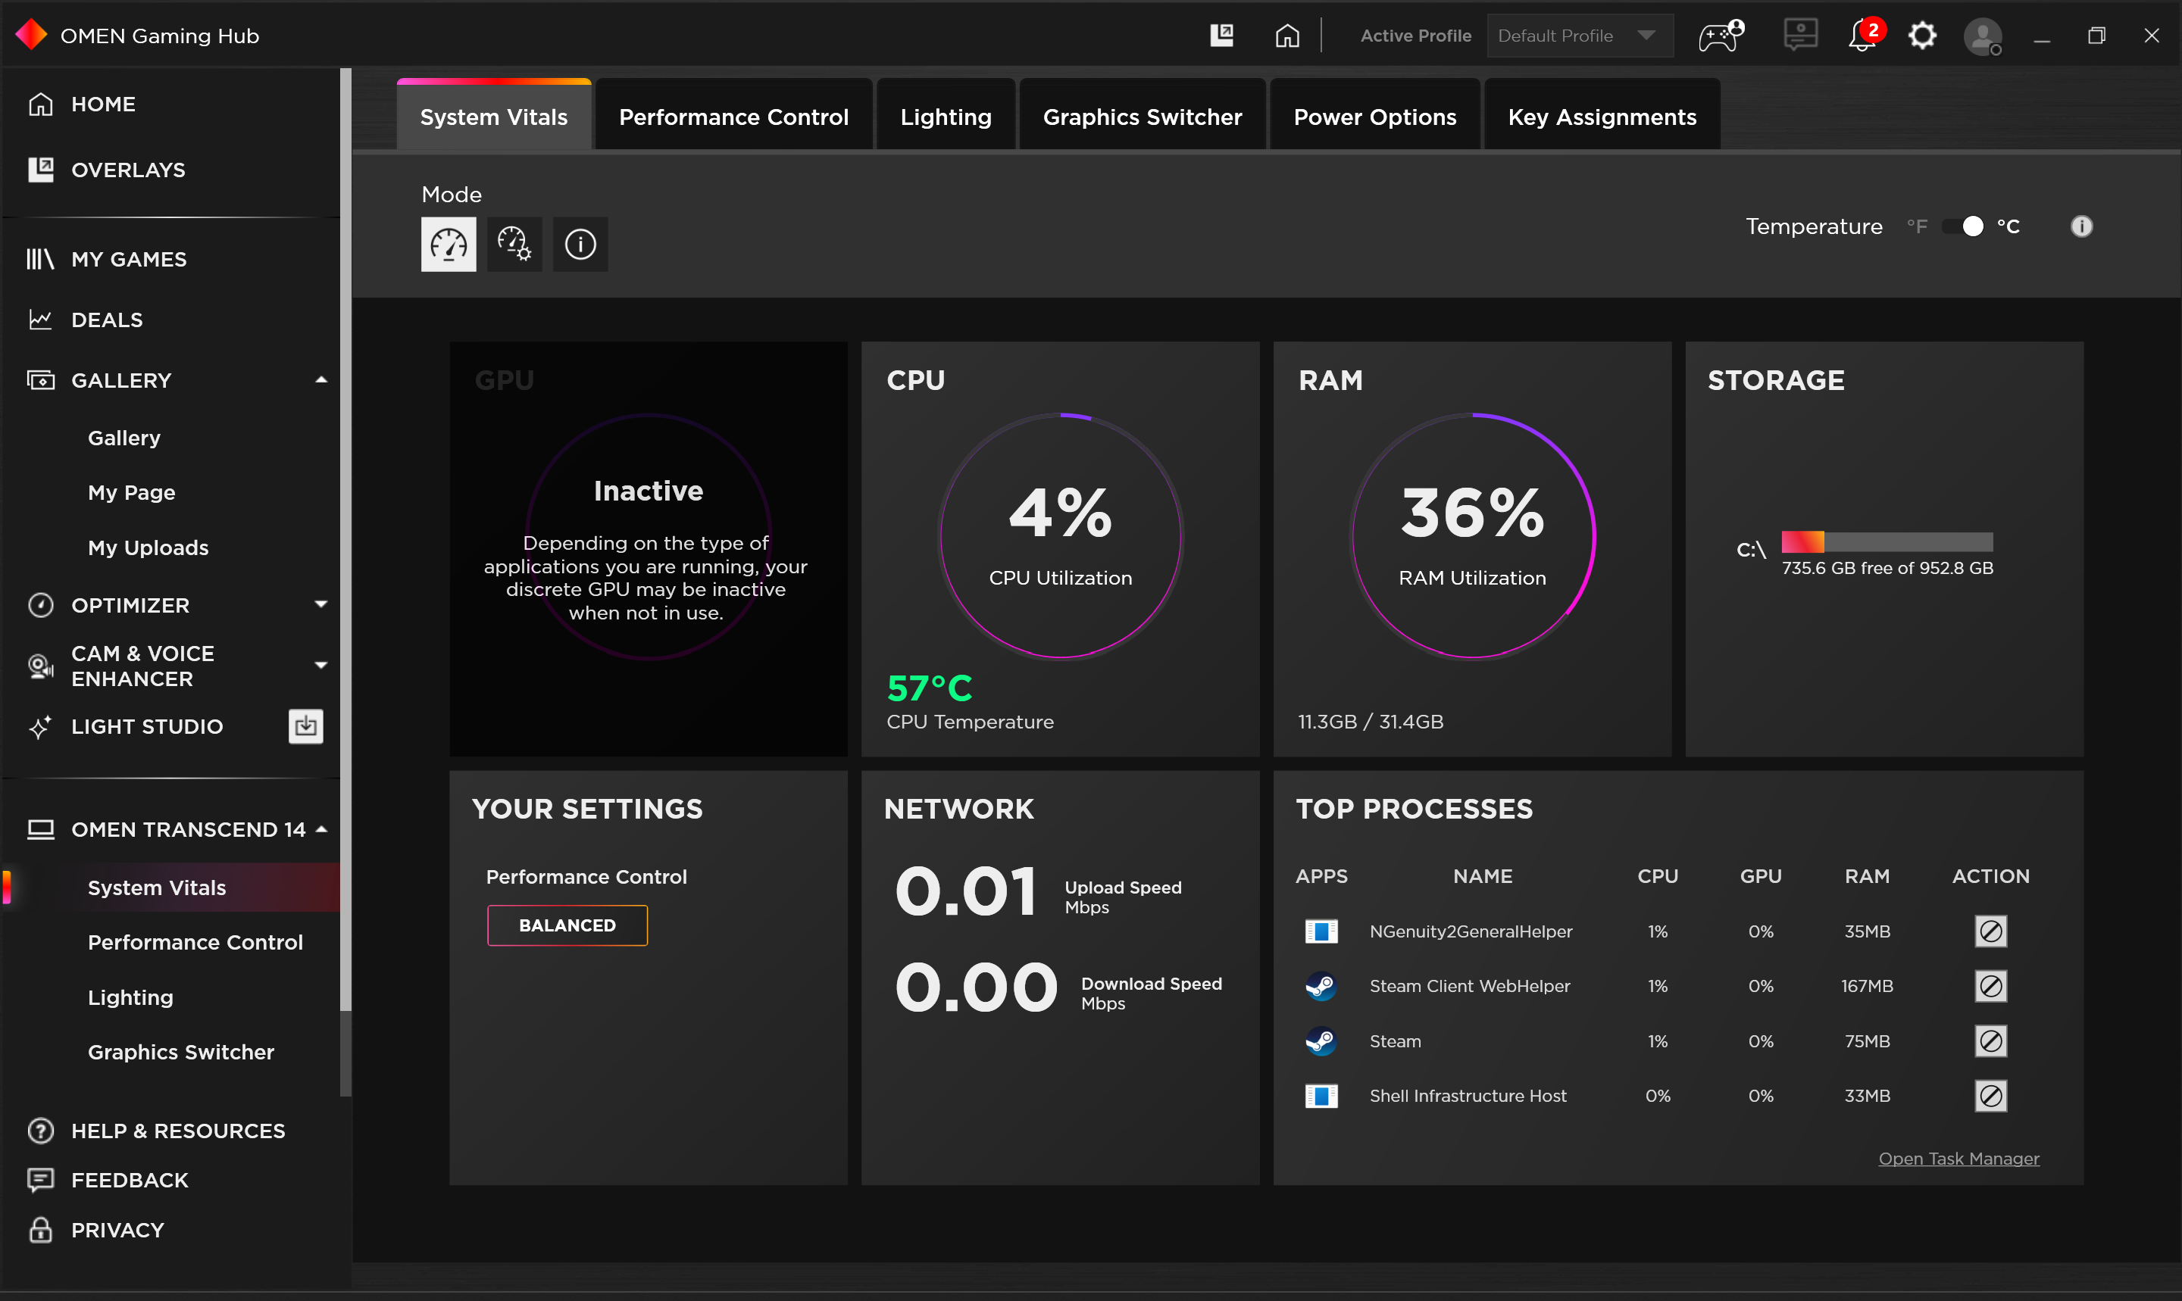Open overlays icon in the title bar

click(x=1221, y=36)
